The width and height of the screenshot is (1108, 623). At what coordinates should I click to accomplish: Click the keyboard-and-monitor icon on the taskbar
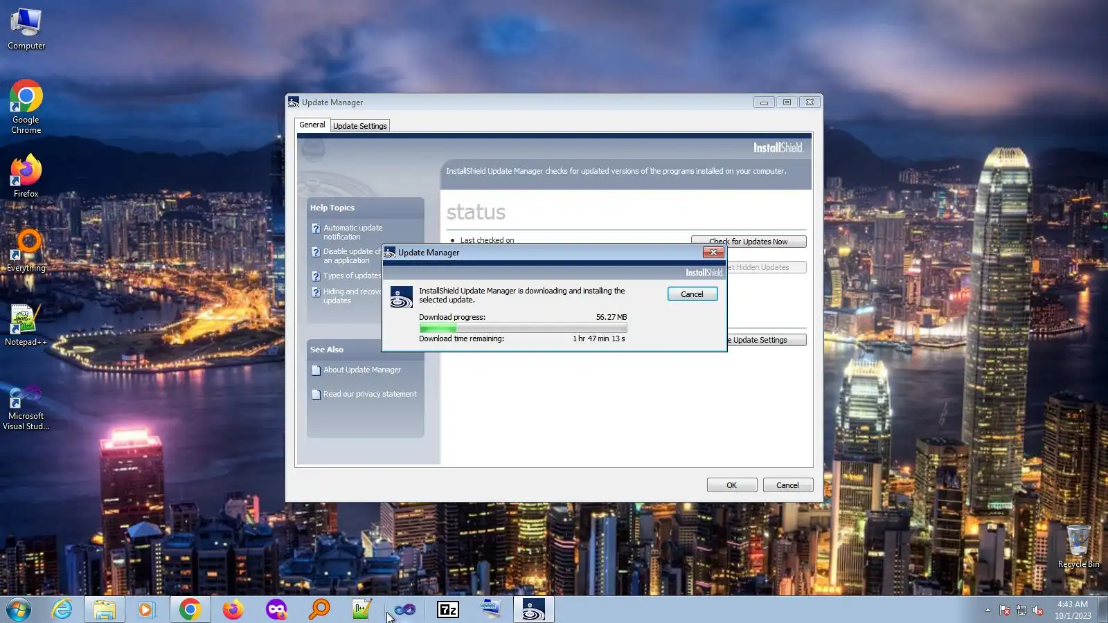click(491, 610)
